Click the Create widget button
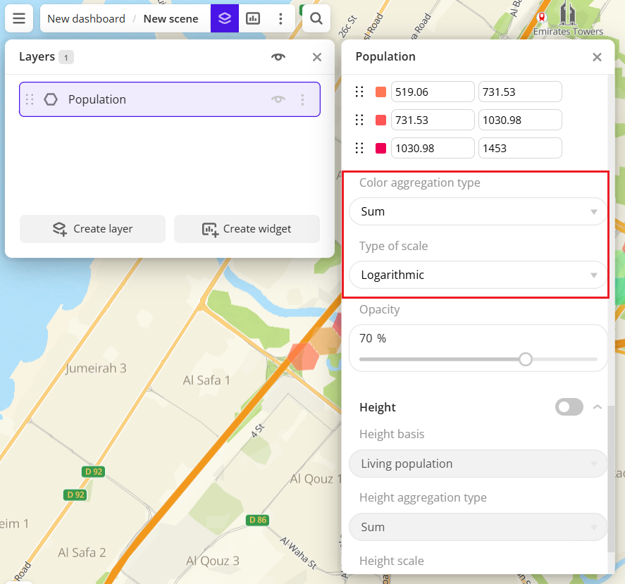The height and width of the screenshot is (584, 625). tap(247, 229)
